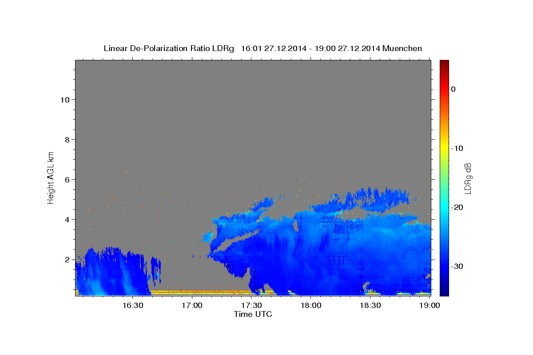Click the plot title 'Linear De-Polarization Ratio LDRg'
The width and height of the screenshot is (533, 355).
pos(169,48)
